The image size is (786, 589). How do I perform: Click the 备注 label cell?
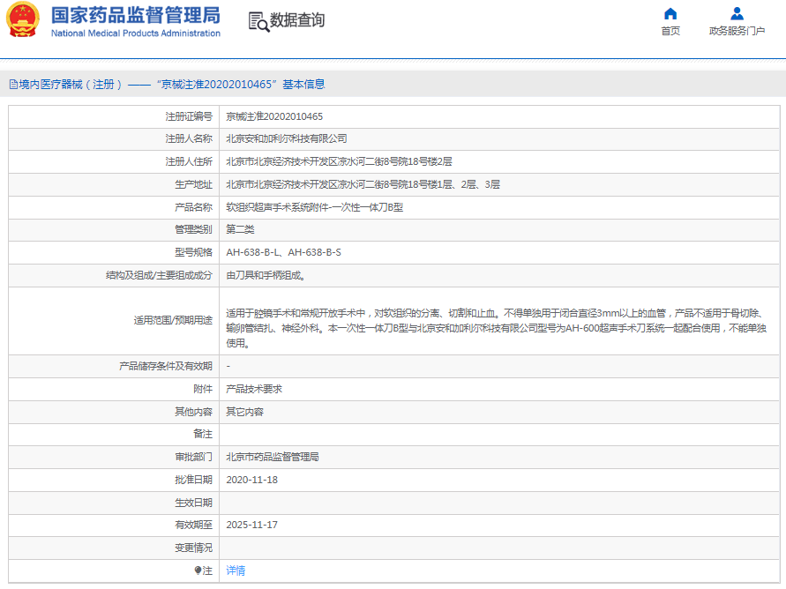click(114, 434)
